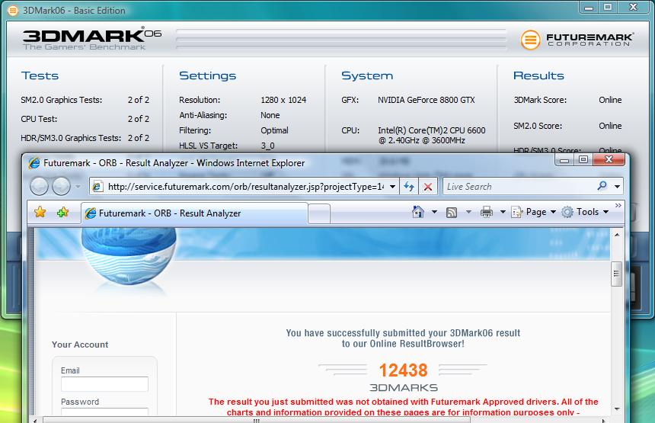Click the Home page icon
The height and width of the screenshot is (423, 655).
pyautogui.click(x=417, y=213)
